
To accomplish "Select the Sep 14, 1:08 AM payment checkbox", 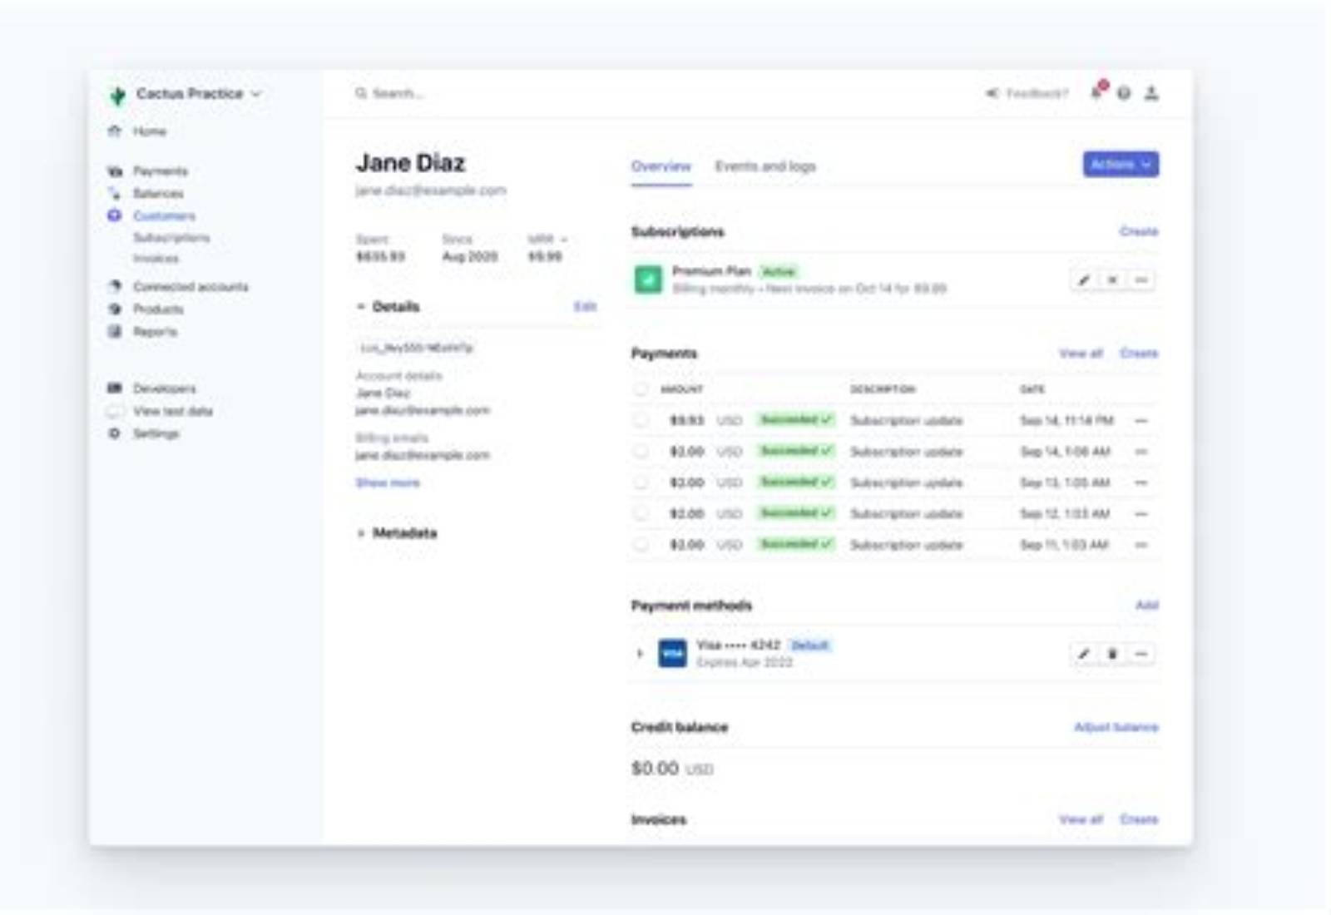I will tap(641, 451).
